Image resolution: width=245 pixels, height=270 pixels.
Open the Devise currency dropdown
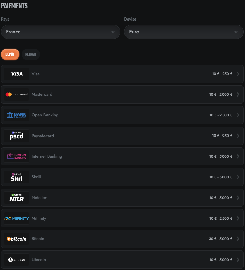pyautogui.click(x=184, y=32)
